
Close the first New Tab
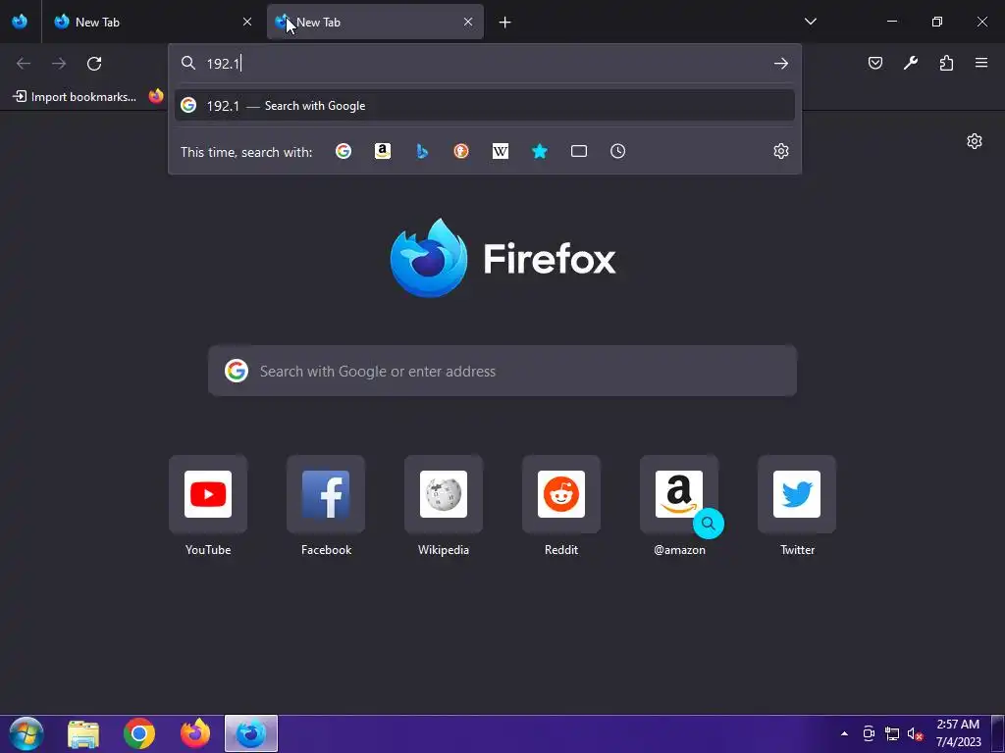(x=246, y=22)
